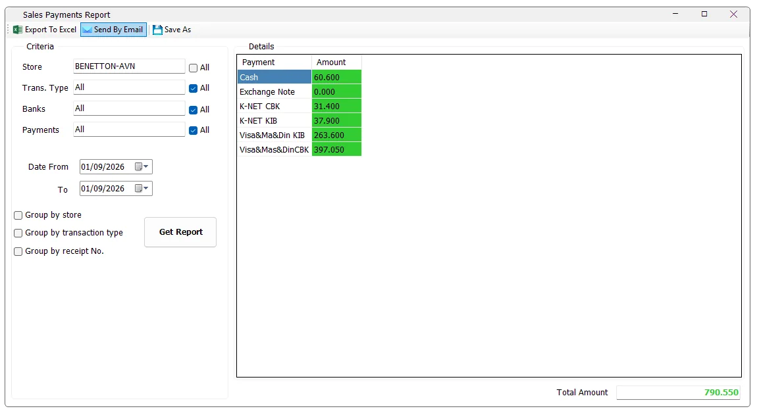Click the Banks input field
The height and width of the screenshot is (415, 757).
click(x=129, y=109)
